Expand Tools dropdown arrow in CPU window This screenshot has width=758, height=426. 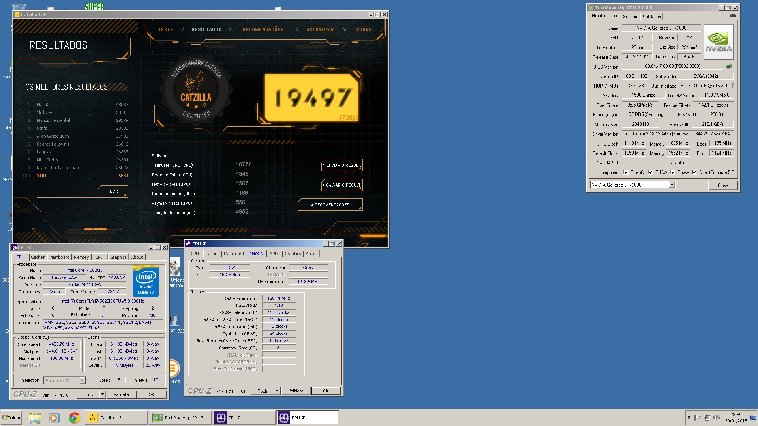[x=102, y=394]
